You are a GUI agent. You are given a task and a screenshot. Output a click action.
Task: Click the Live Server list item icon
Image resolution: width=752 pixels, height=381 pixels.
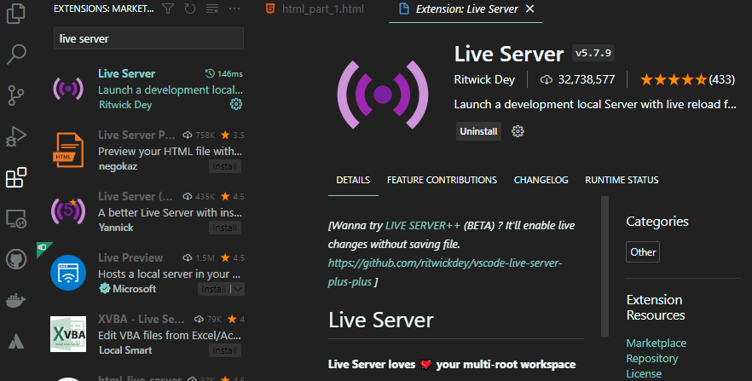tap(68, 89)
